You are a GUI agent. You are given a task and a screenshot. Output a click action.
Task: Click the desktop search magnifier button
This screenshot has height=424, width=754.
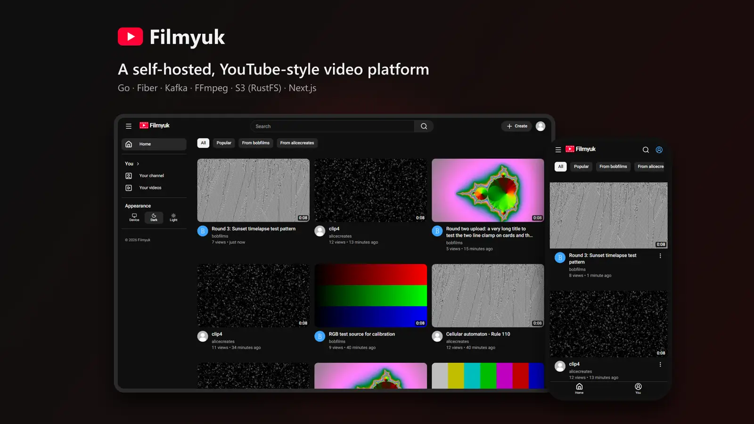(424, 126)
